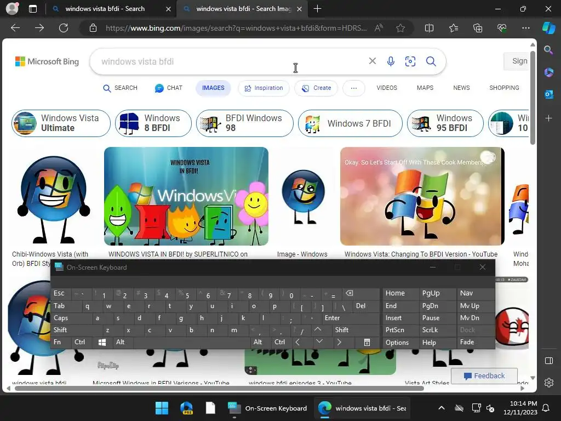
Task: Select BFDI Windows 98 suggestion
Action: (x=245, y=123)
